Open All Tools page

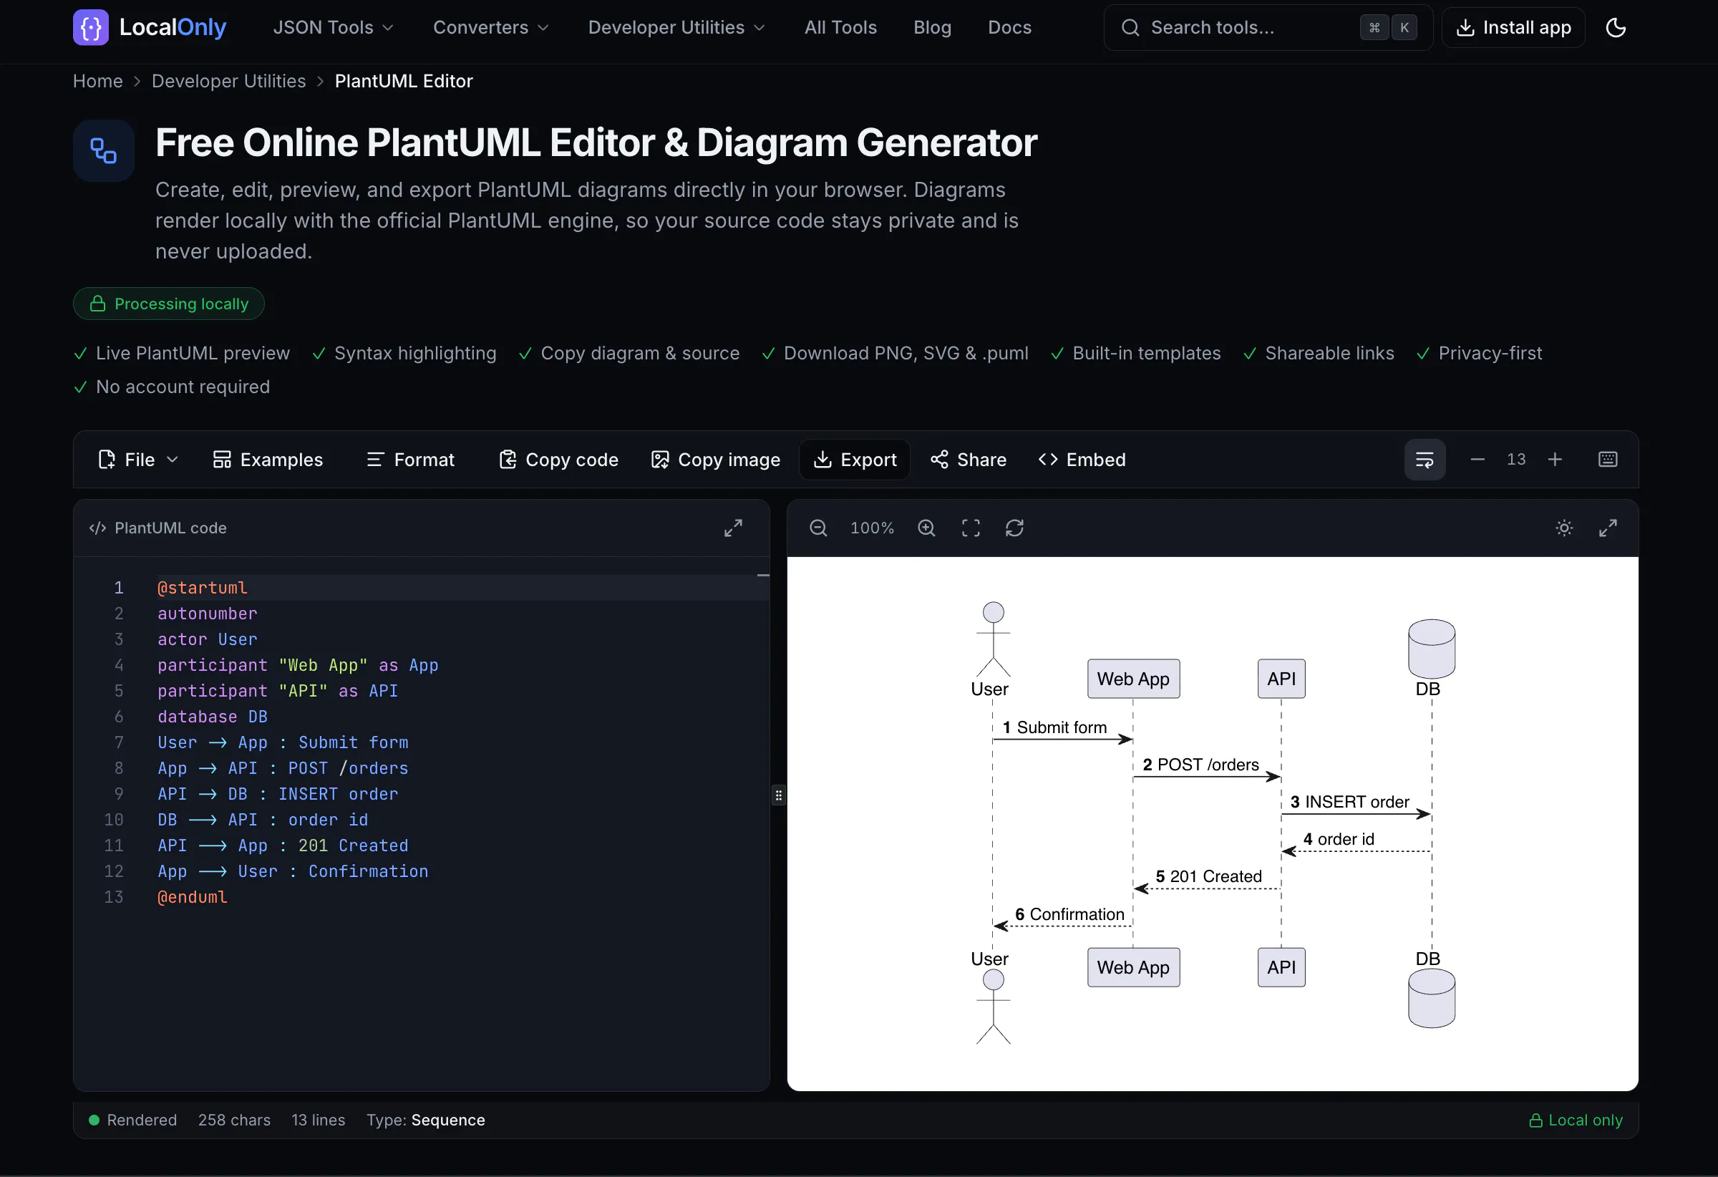click(x=840, y=27)
